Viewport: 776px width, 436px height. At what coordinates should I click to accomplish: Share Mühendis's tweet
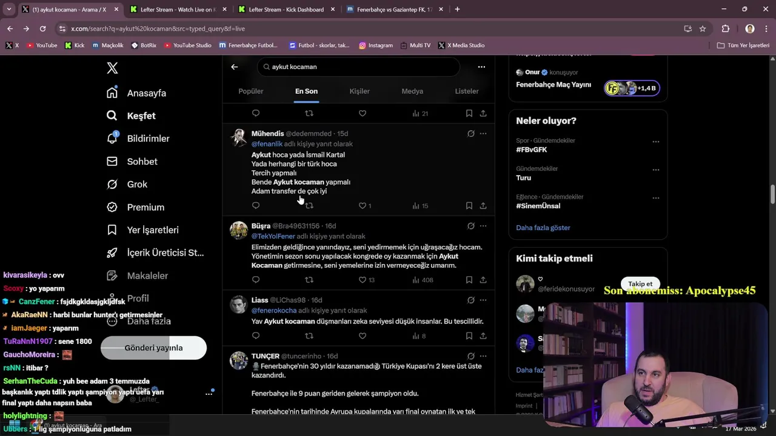pos(483,205)
